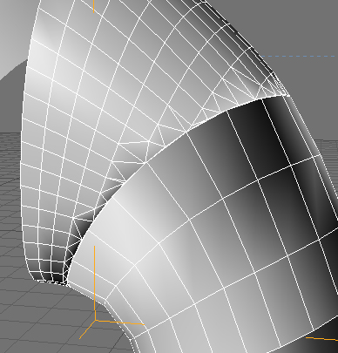
Task: Click the right-pointing orange arm of the axis gizmo
Action: click(120, 322)
